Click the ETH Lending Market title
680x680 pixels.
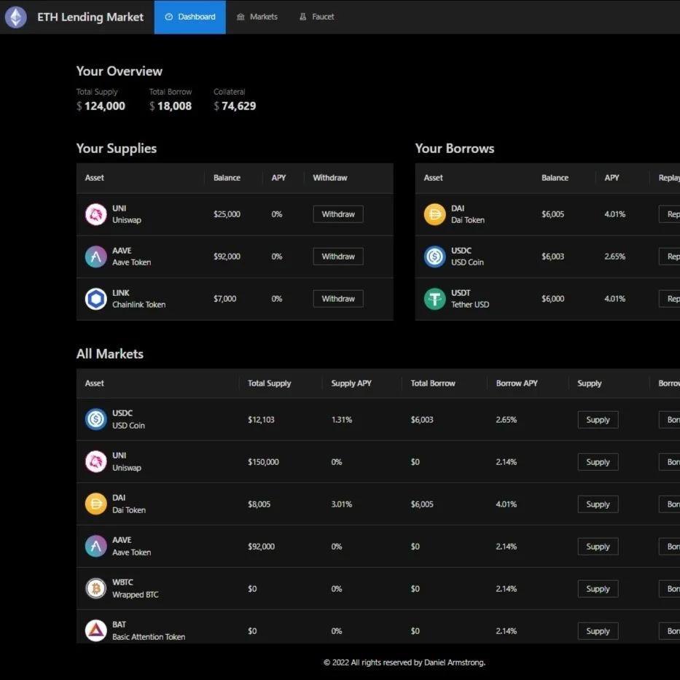point(90,17)
